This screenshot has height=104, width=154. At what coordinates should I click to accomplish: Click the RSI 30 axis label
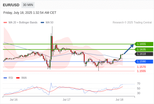coord(139,93)
